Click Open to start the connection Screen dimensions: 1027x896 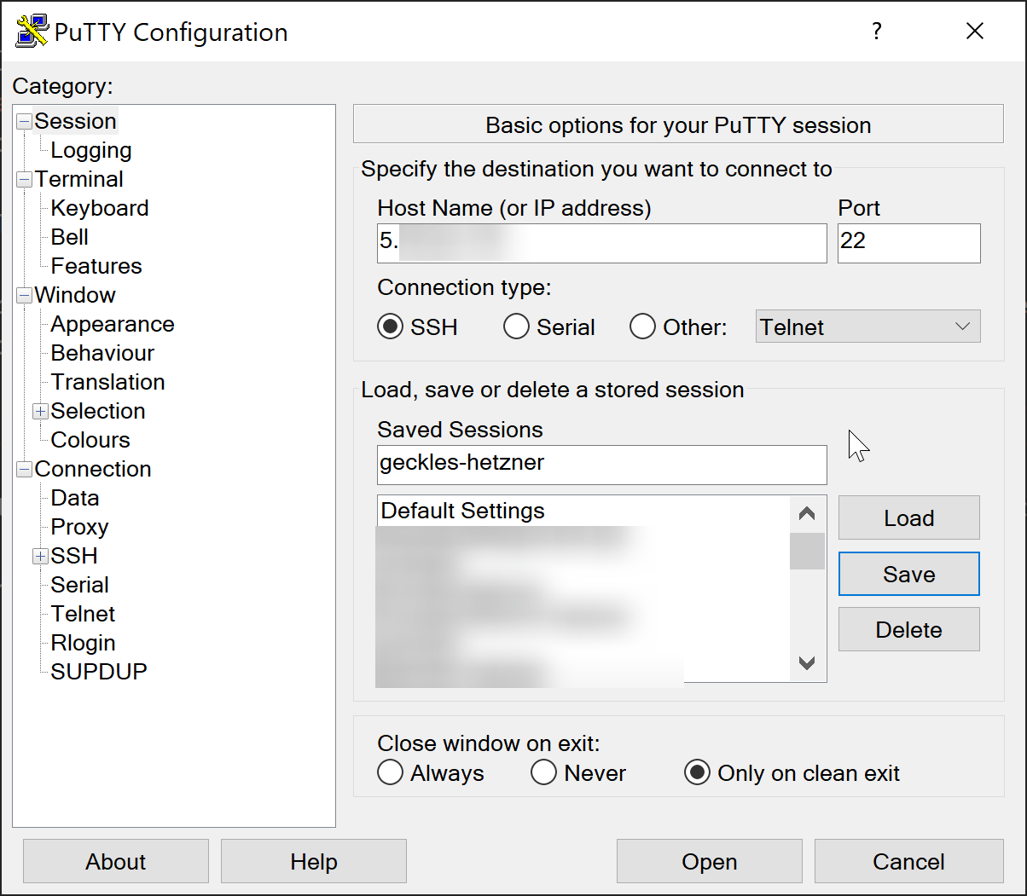point(710,861)
